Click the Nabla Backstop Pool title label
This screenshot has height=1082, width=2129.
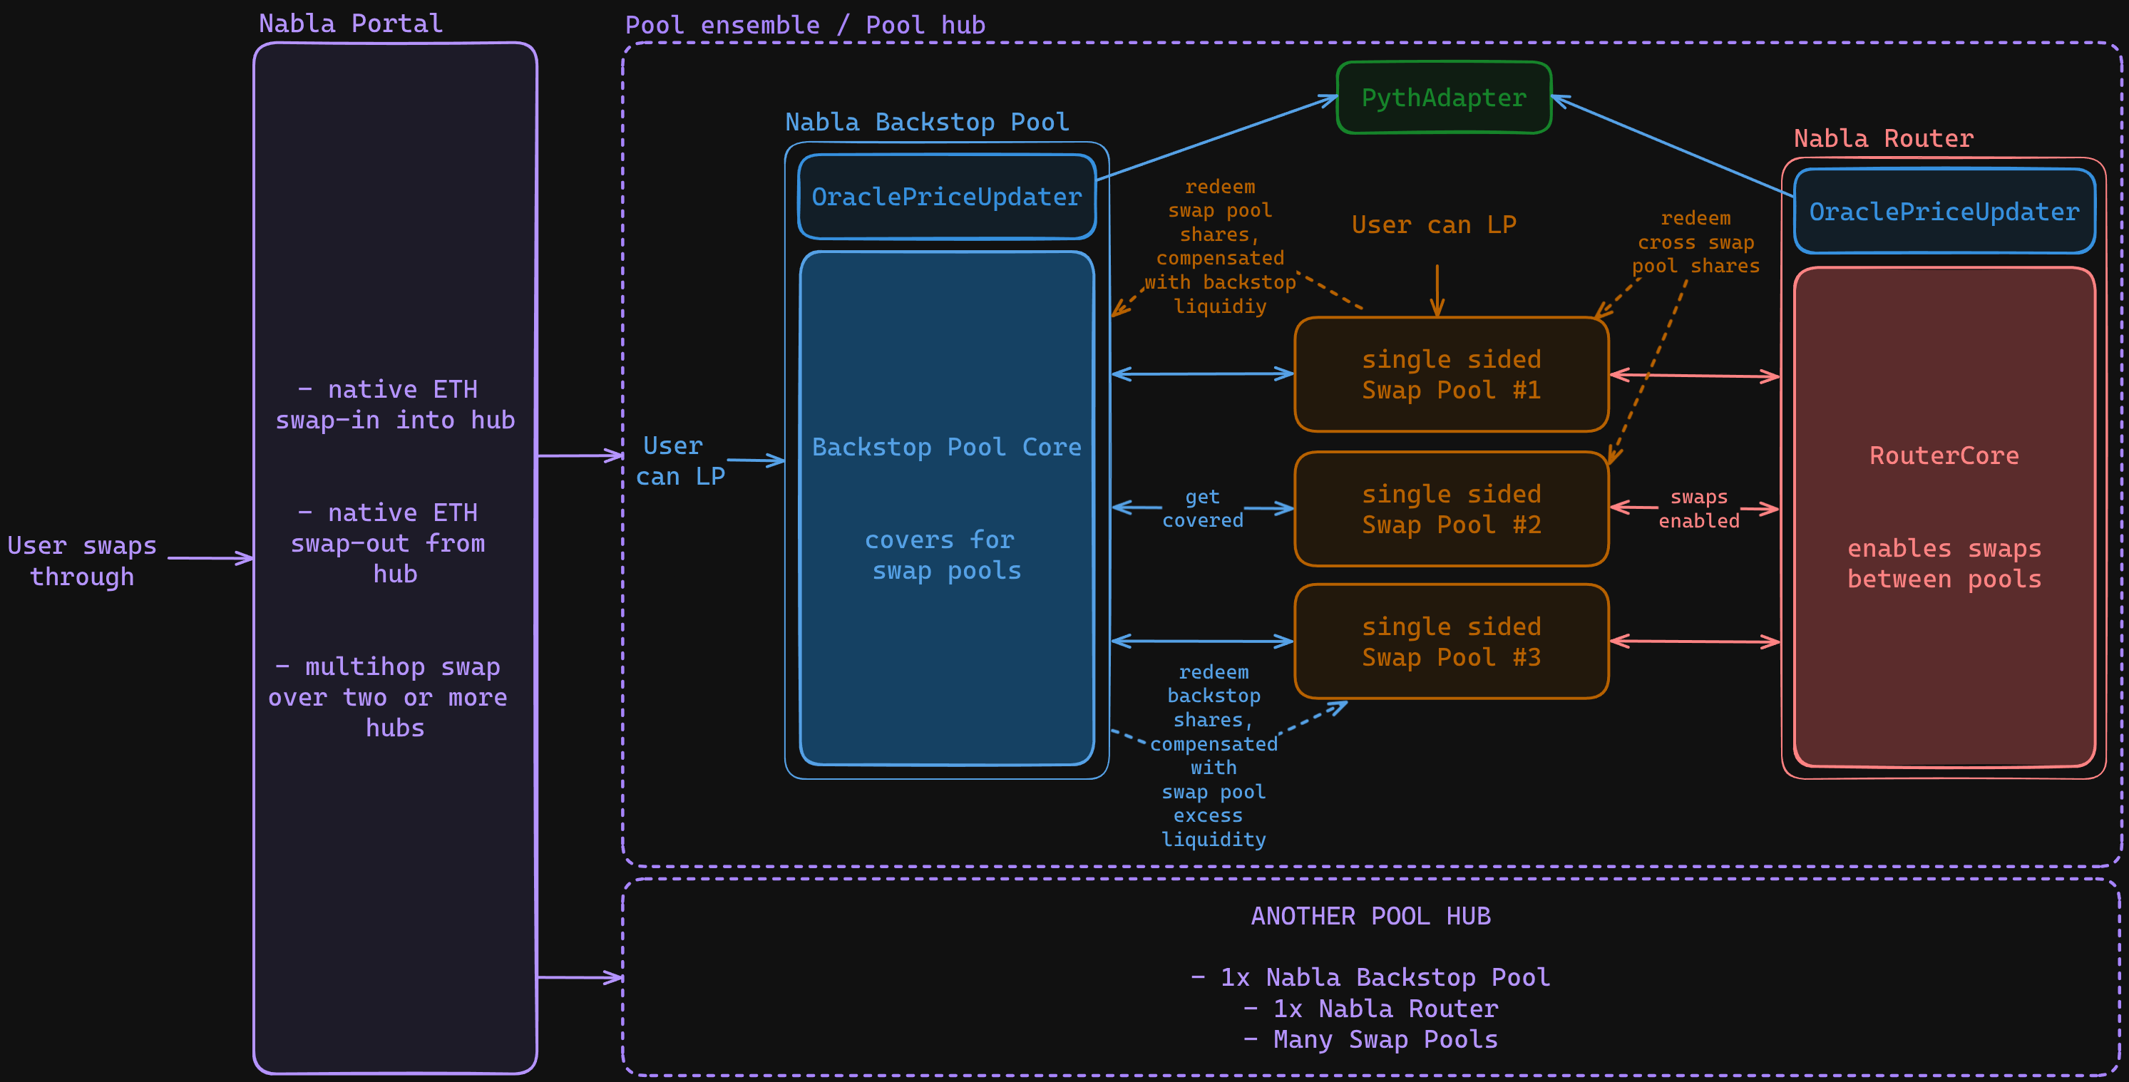coord(926,122)
